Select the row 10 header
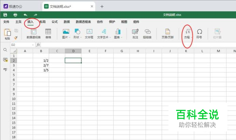Image resolution: width=236 pixels, height=140 pixels. coord(14,99)
